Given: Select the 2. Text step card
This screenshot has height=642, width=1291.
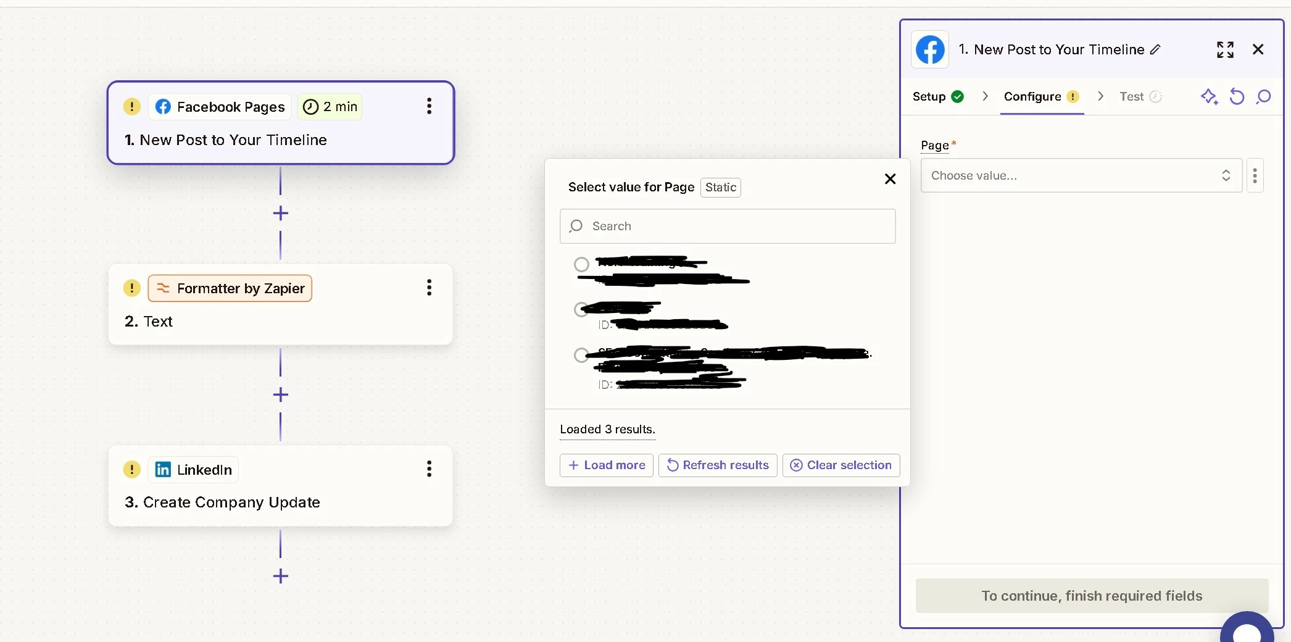Looking at the screenshot, I should [x=281, y=304].
